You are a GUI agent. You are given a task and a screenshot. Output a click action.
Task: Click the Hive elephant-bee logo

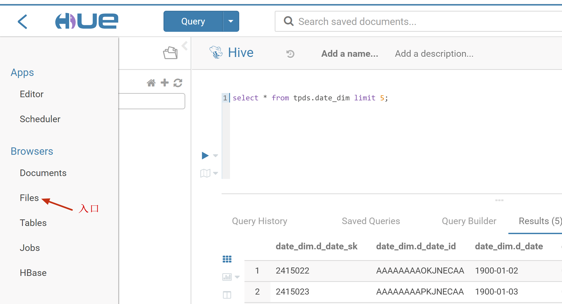tap(216, 52)
